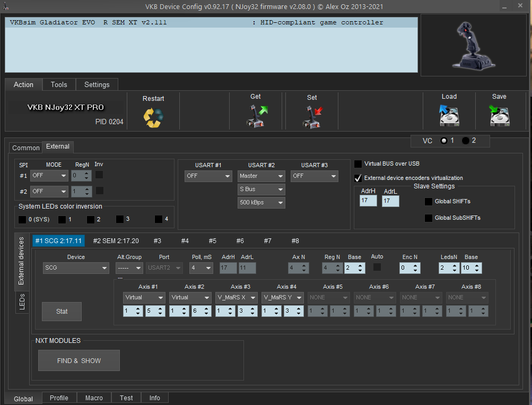Toggle LED inversion 0 (SYS) checkbox
This screenshot has height=405, width=532.
coord(22,220)
